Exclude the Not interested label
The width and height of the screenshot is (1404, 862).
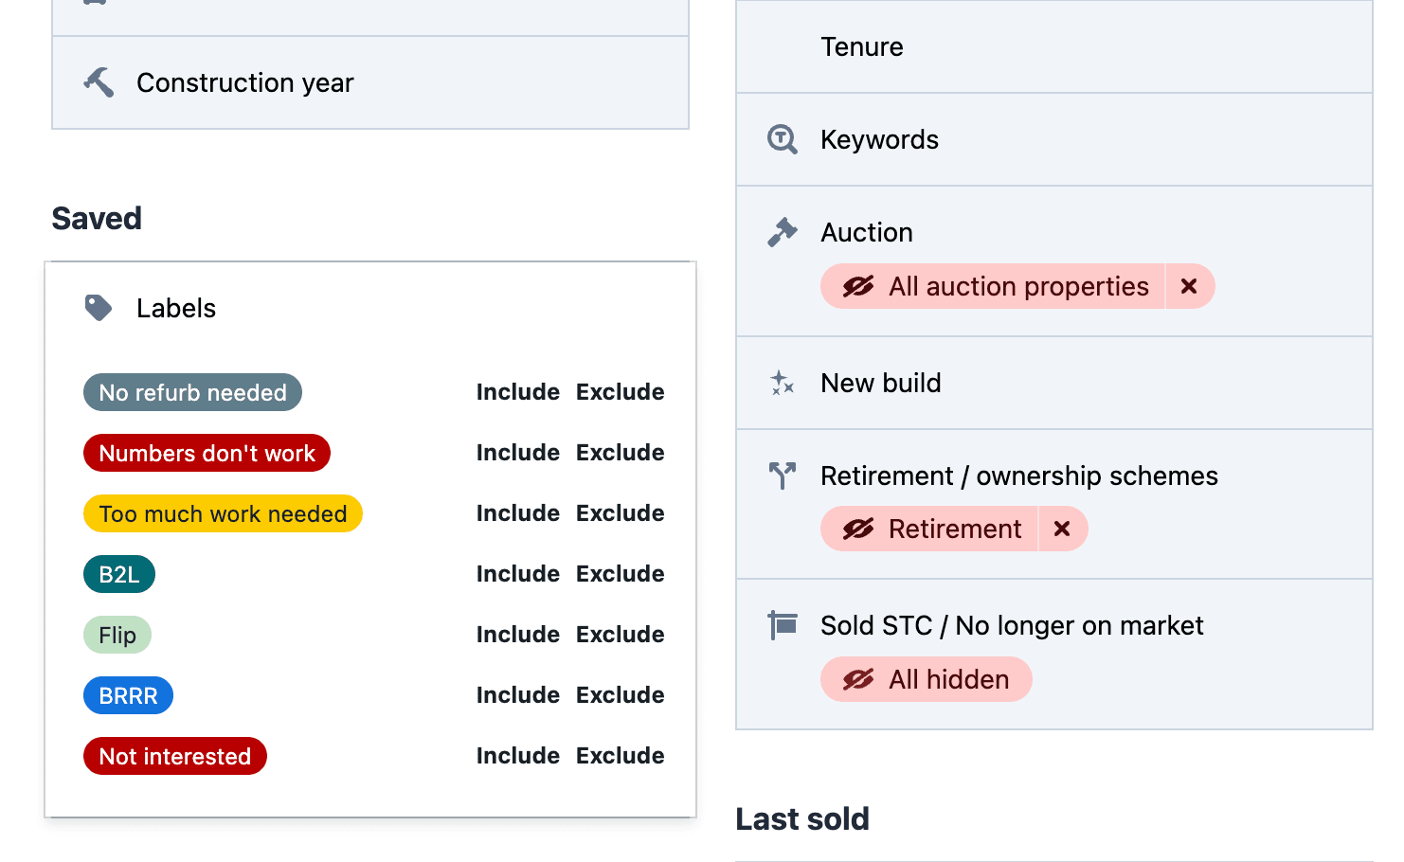[x=620, y=755]
